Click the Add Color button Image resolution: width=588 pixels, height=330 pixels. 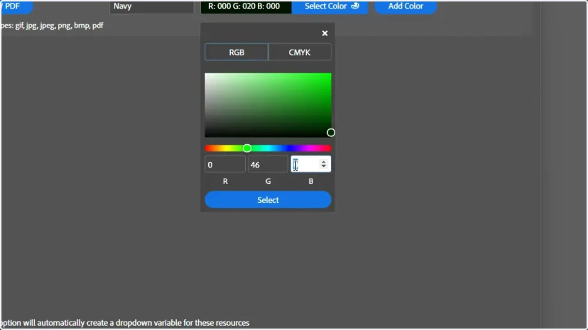coord(406,6)
